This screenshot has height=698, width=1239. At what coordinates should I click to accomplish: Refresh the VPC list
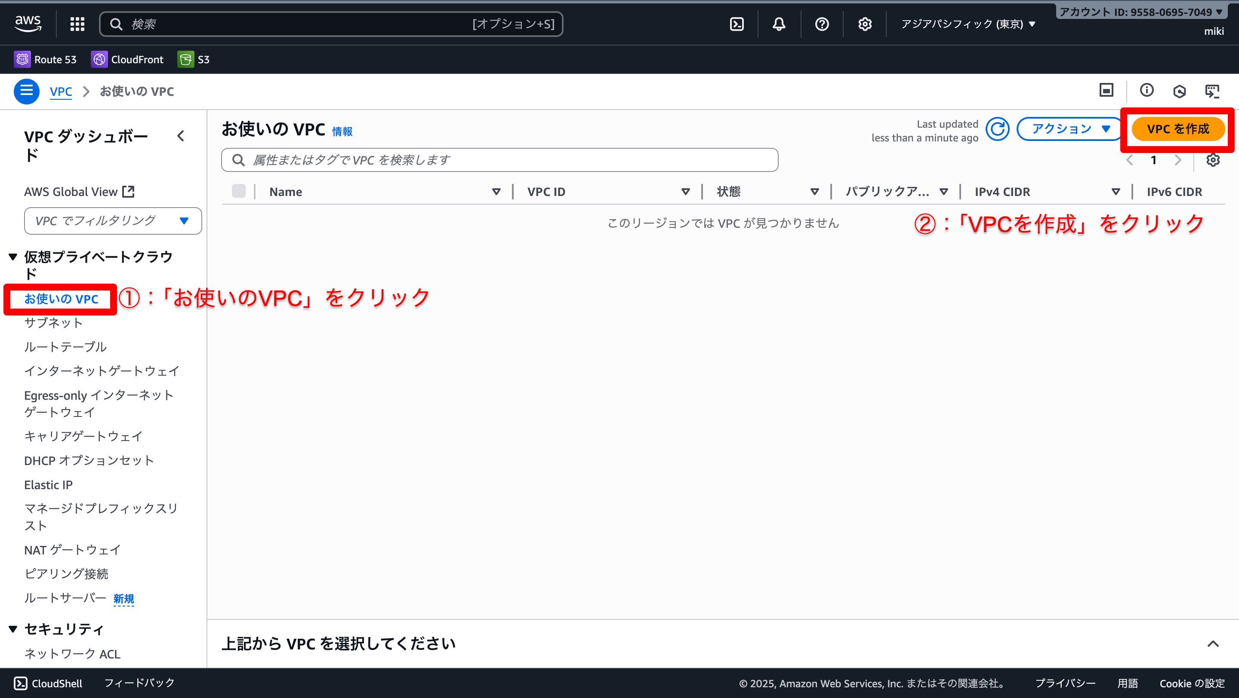[997, 129]
